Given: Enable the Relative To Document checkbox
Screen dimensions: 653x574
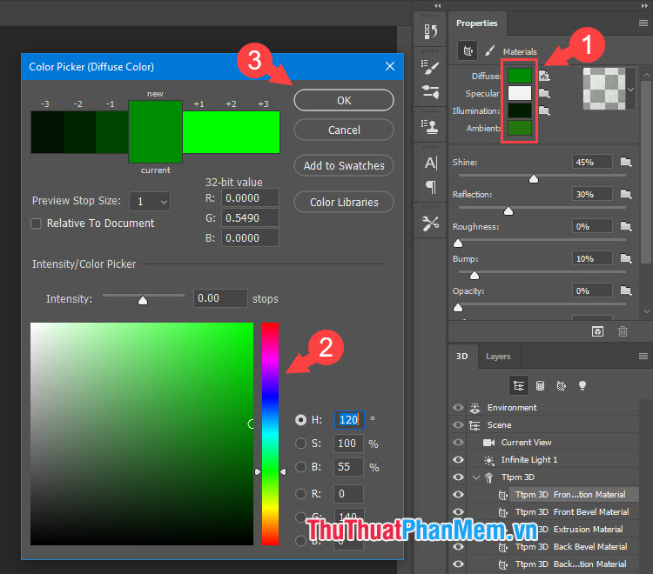Looking at the screenshot, I should tap(37, 224).
